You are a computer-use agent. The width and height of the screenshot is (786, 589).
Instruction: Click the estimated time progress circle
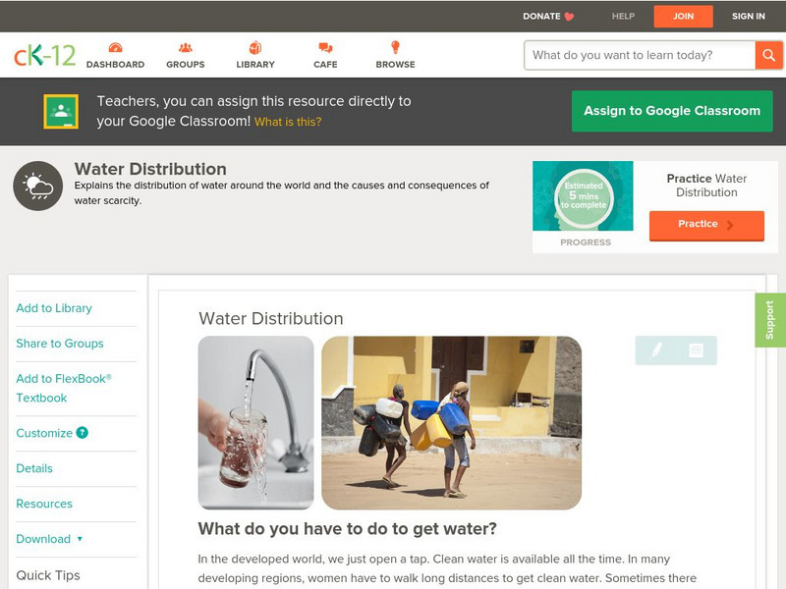[584, 196]
